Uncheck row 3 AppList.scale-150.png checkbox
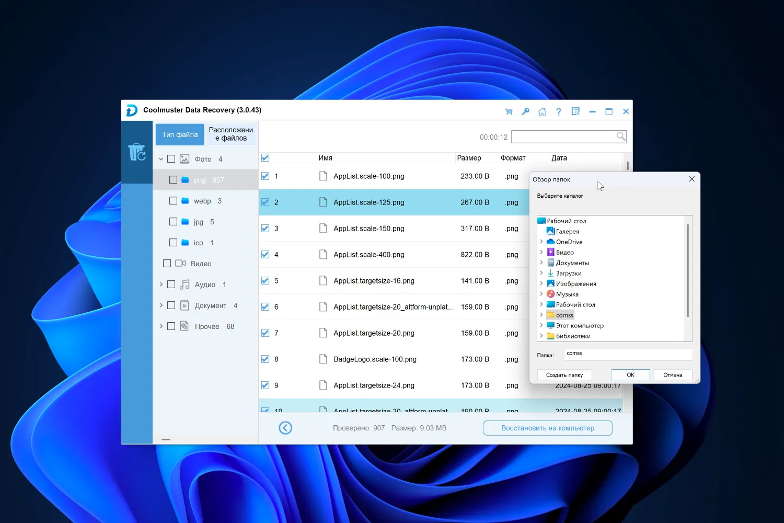This screenshot has height=523, width=784. click(x=265, y=229)
